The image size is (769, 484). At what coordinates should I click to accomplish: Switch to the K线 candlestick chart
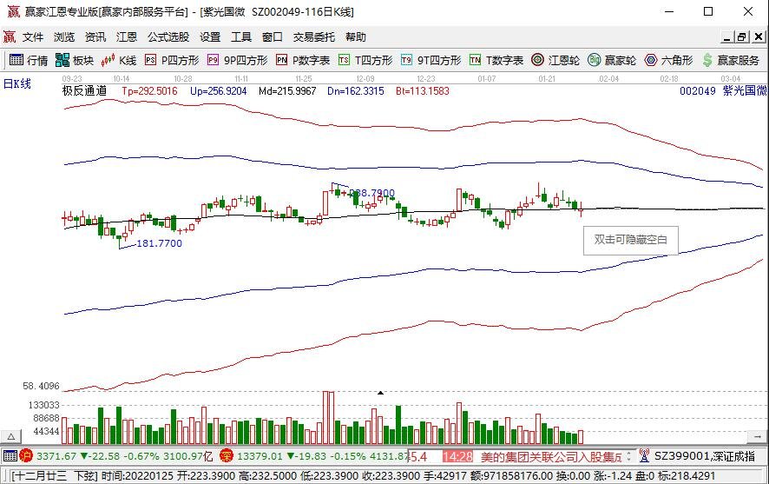click(119, 60)
